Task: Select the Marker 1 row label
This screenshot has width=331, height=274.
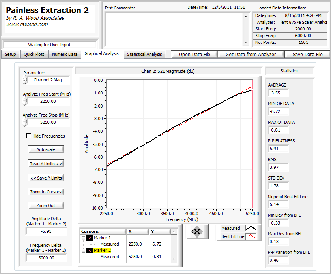Action: 102,238
